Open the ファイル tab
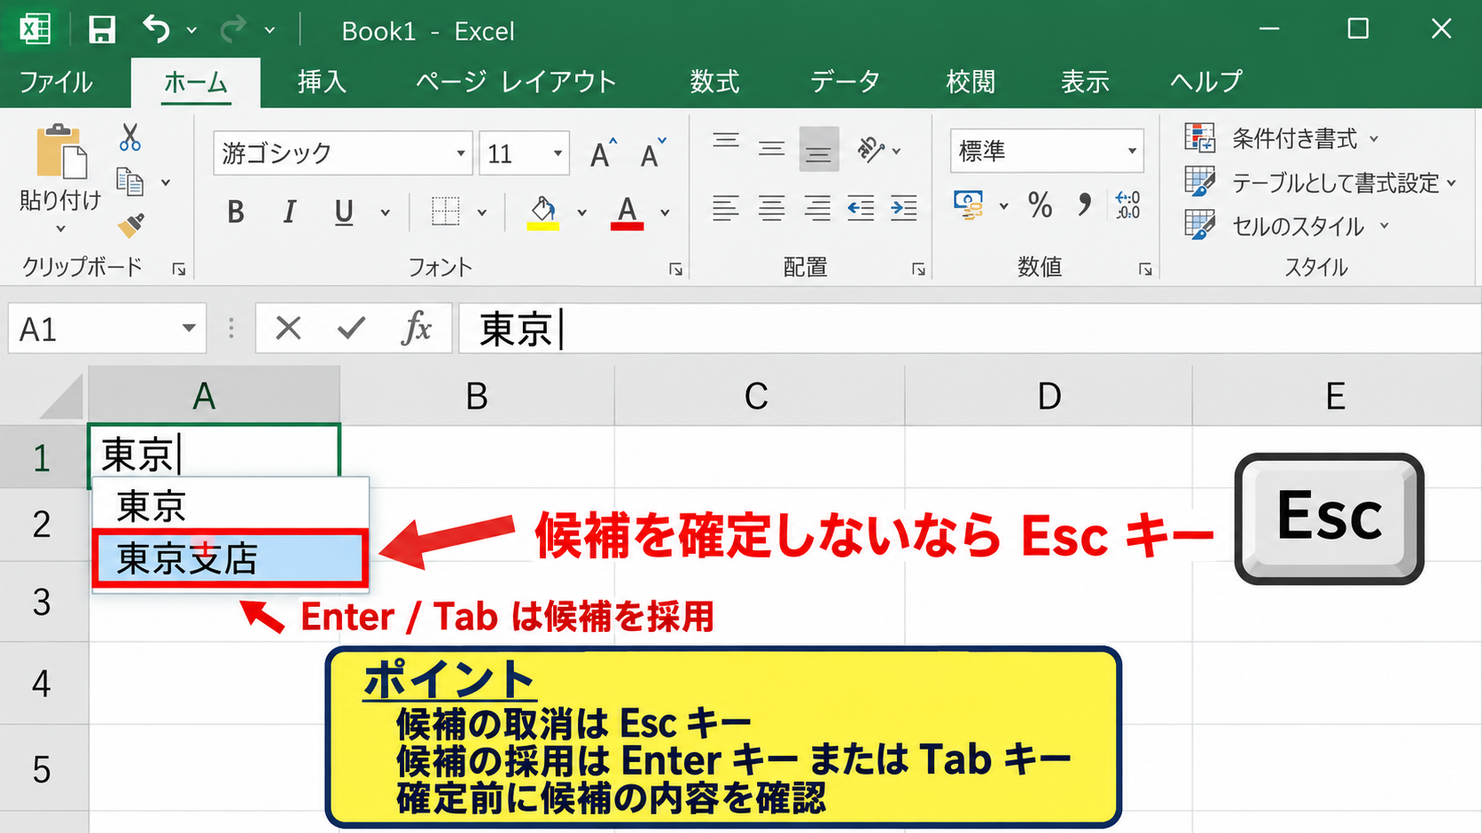The image size is (1482, 833). tap(56, 82)
